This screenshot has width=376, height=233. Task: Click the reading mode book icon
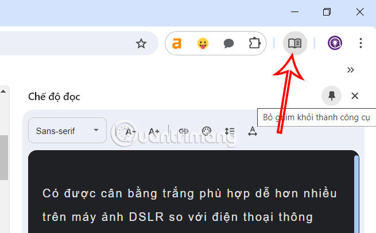295,43
